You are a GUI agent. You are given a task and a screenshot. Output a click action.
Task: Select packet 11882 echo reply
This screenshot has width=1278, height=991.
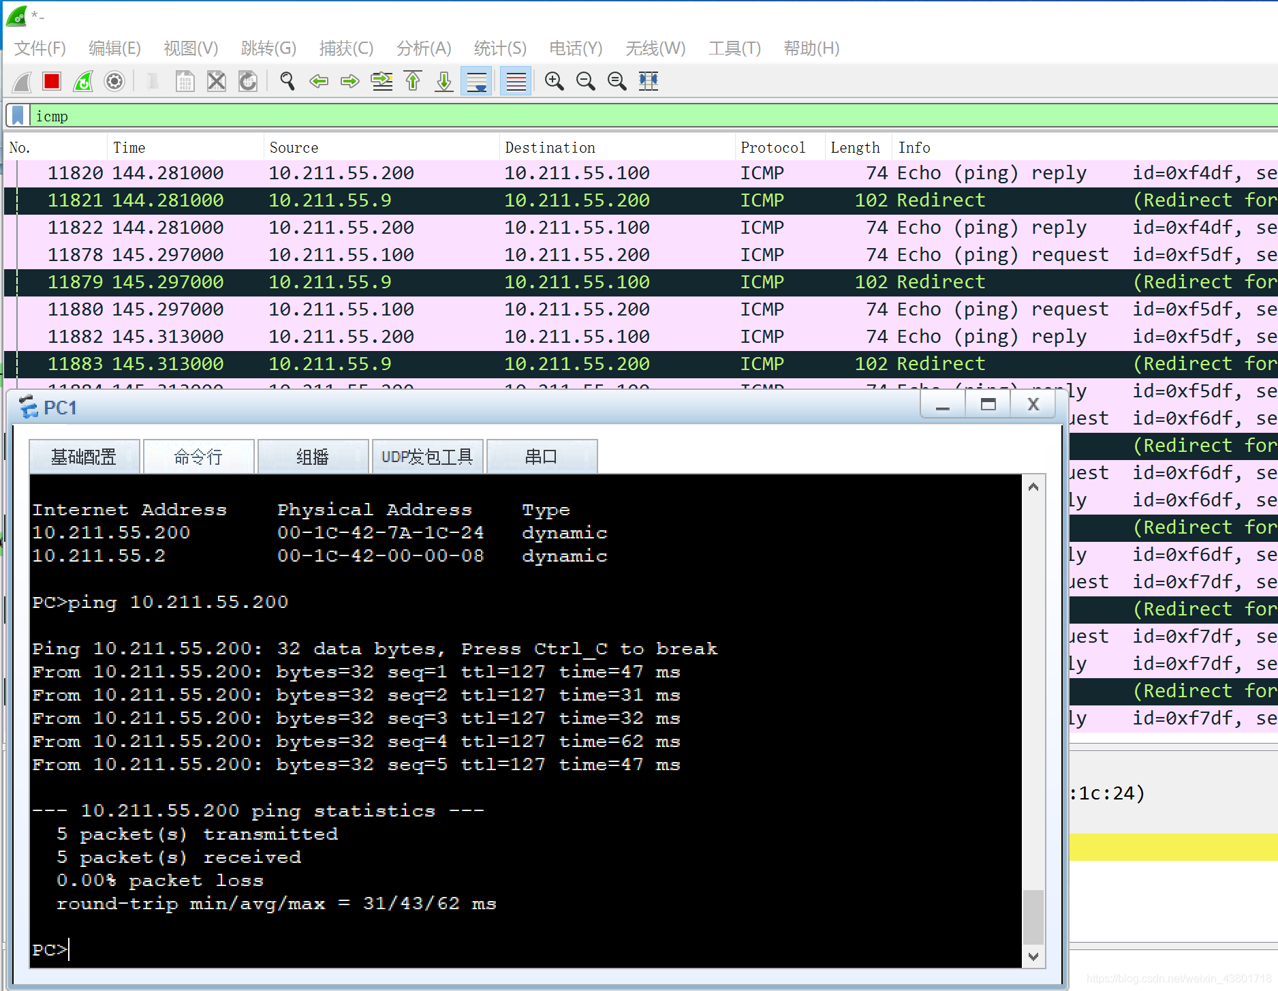(640, 337)
